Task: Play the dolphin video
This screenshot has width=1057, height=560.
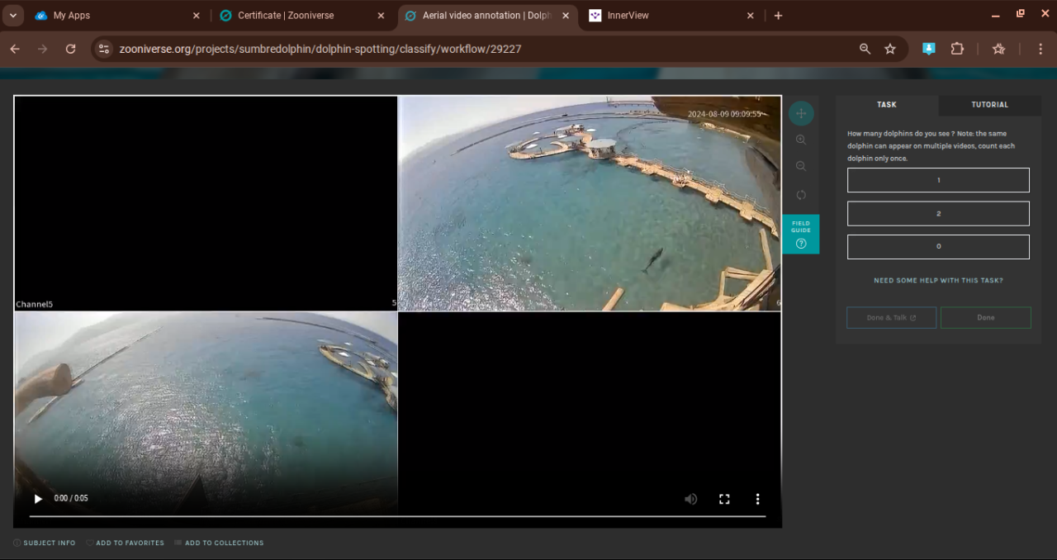Action: [38, 499]
